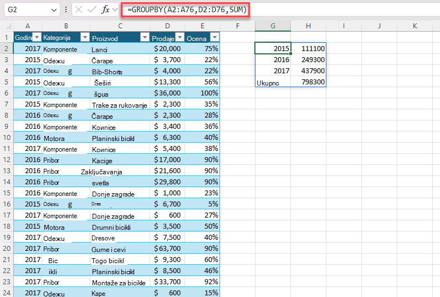Viewport: 440px width, 297px height.
Task: Click rating cell 100%
Action: [202, 93]
